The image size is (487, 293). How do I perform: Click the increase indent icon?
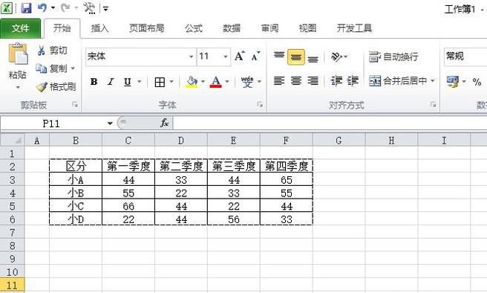[353, 81]
